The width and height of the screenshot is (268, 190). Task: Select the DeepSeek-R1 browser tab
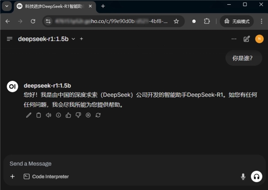54,7
